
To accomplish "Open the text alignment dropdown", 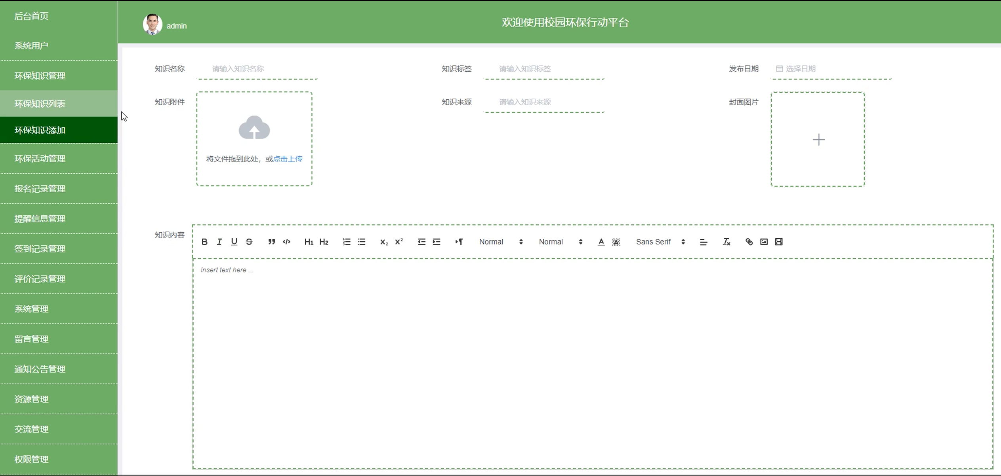I will pyautogui.click(x=704, y=242).
